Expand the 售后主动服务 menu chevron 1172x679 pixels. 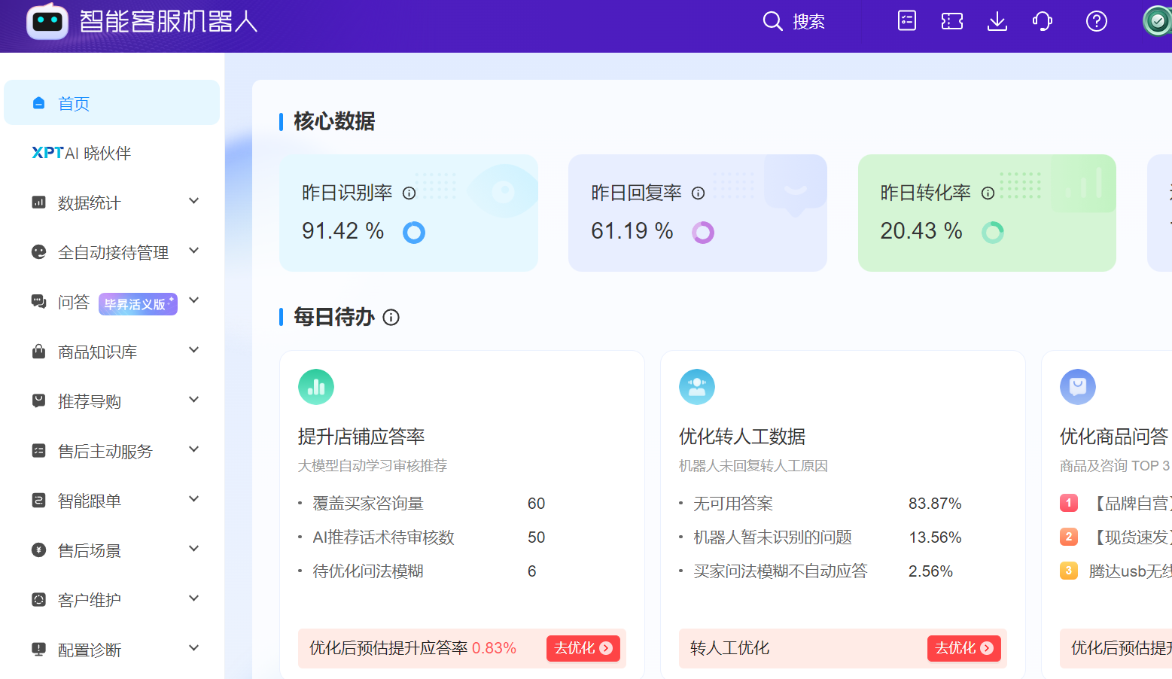(194, 449)
